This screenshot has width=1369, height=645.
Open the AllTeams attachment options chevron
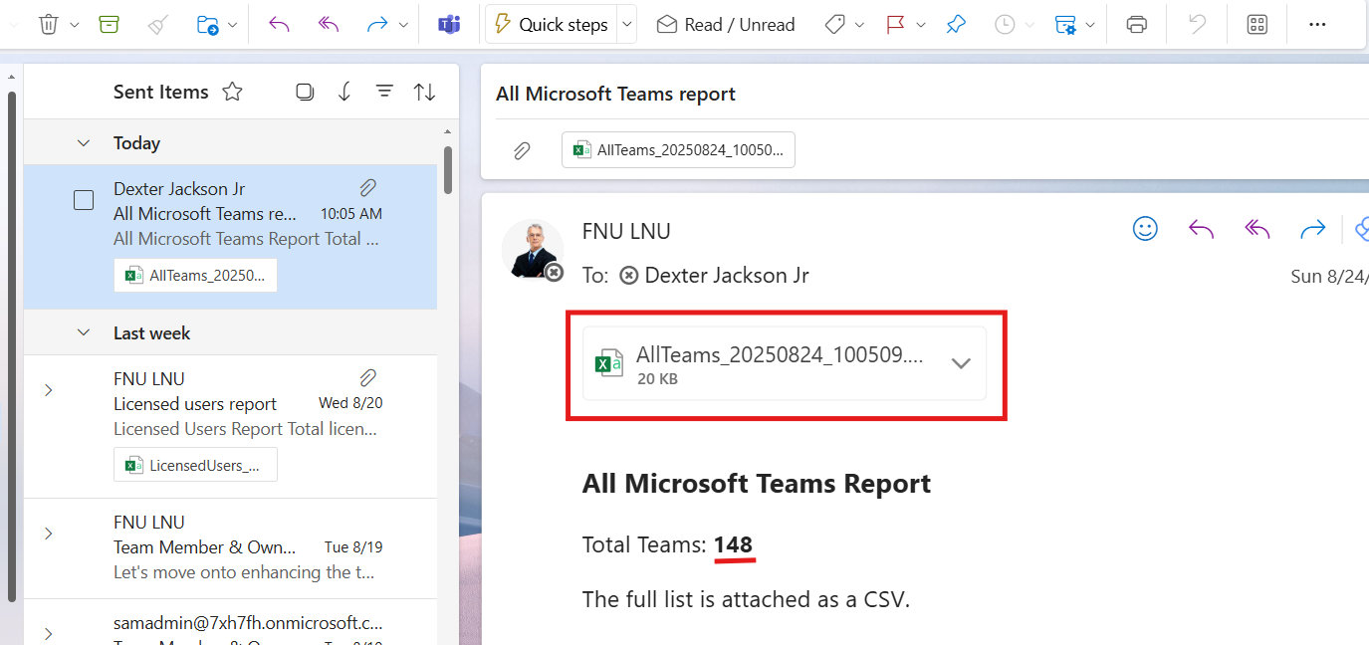961,363
